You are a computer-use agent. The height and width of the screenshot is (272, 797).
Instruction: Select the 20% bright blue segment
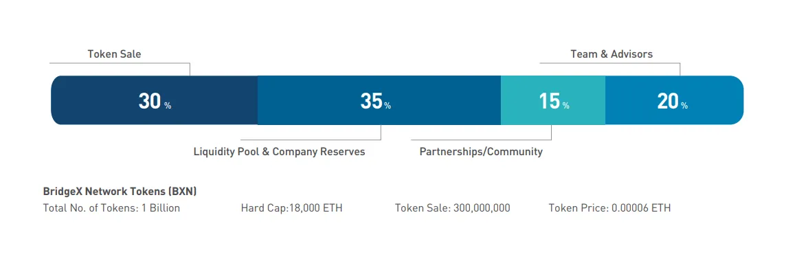[x=675, y=100]
